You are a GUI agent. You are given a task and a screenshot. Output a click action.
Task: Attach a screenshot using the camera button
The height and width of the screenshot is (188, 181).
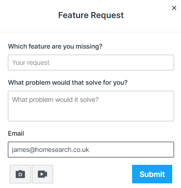[20, 174]
